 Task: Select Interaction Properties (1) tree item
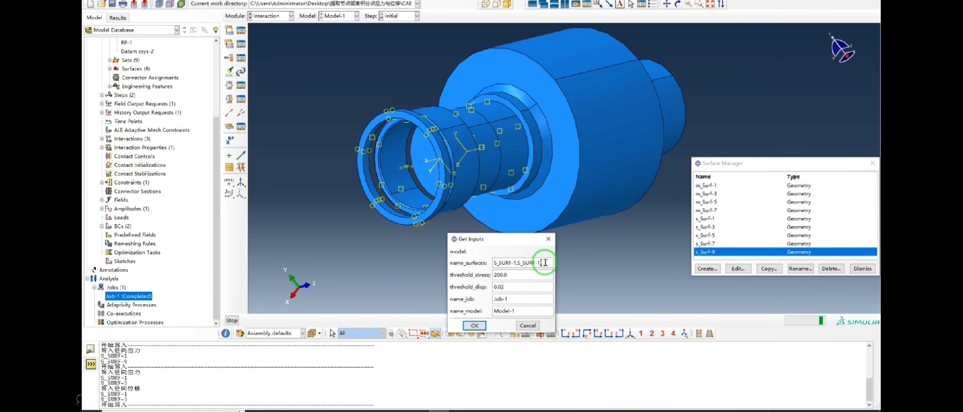[x=144, y=147]
